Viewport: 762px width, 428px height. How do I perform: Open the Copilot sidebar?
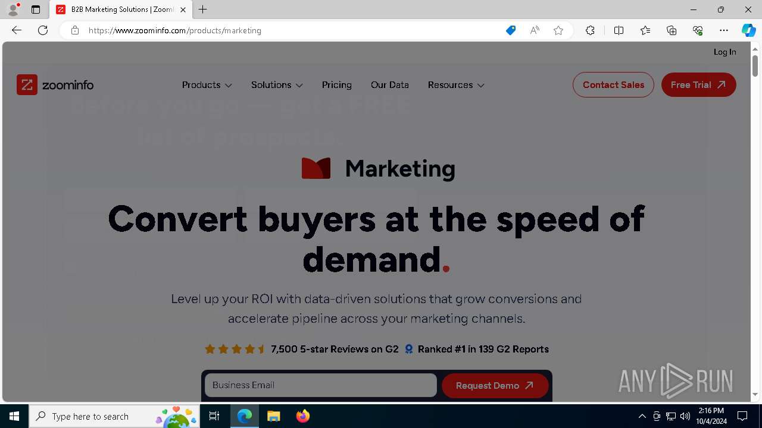click(x=749, y=30)
